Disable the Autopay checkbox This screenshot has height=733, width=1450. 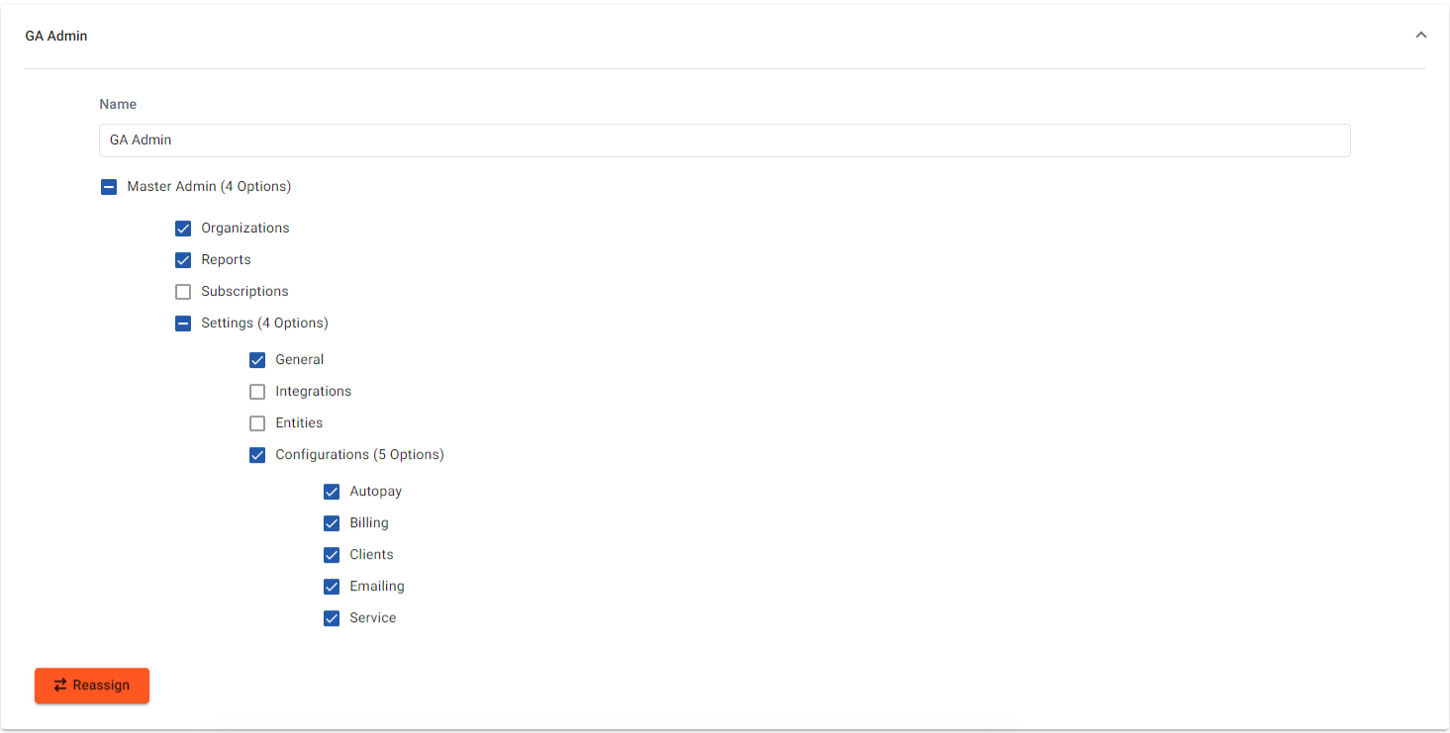click(332, 492)
